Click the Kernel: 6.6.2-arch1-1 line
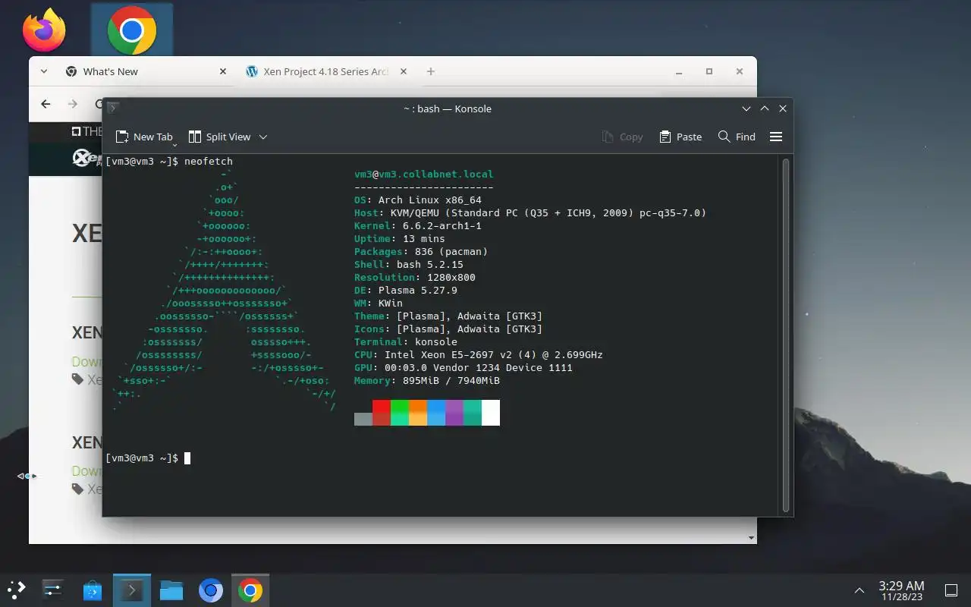The image size is (971, 607). 418,226
